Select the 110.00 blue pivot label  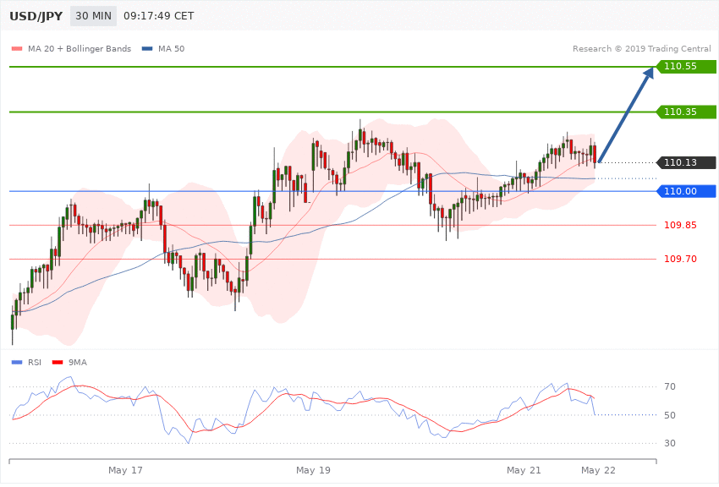pyautogui.click(x=687, y=191)
